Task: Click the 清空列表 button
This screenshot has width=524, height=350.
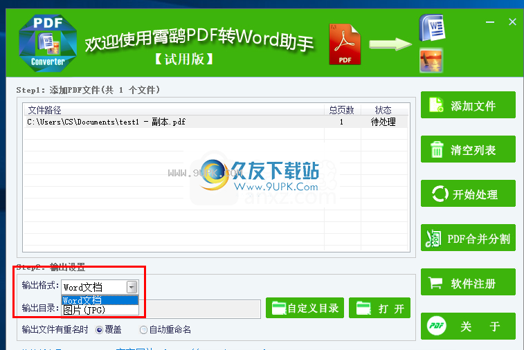Action: coord(468,149)
